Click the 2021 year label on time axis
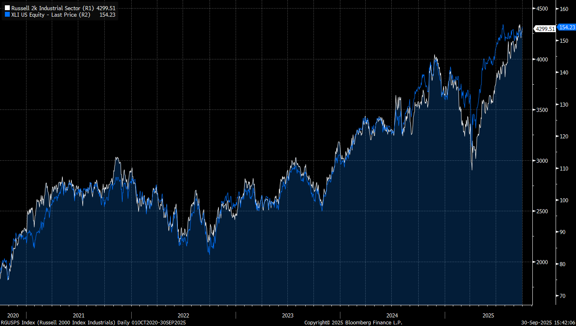The image size is (576, 326). click(x=79, y=315)
